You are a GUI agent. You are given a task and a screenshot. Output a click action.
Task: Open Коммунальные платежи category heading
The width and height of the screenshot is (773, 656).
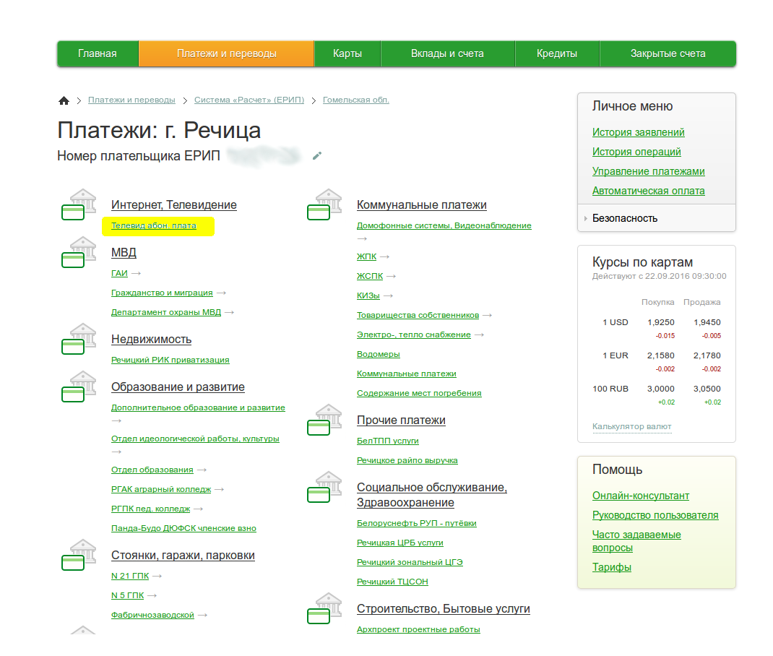(x=421, y=205)
